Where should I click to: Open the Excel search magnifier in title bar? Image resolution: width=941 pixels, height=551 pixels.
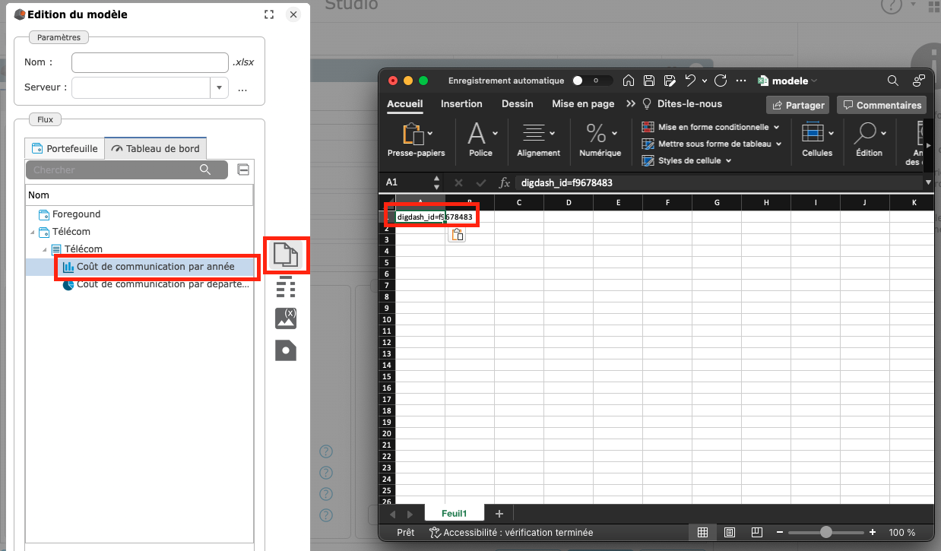click(x=893, y=81)
